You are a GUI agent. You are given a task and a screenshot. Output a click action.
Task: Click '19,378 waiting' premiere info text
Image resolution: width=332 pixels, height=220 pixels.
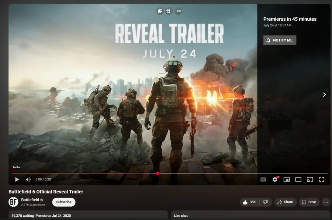(23, 216)
